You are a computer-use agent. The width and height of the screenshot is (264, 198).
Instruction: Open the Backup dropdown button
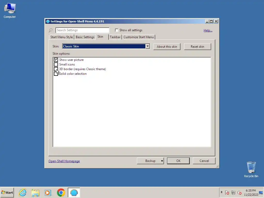click(x=150, y=161)
